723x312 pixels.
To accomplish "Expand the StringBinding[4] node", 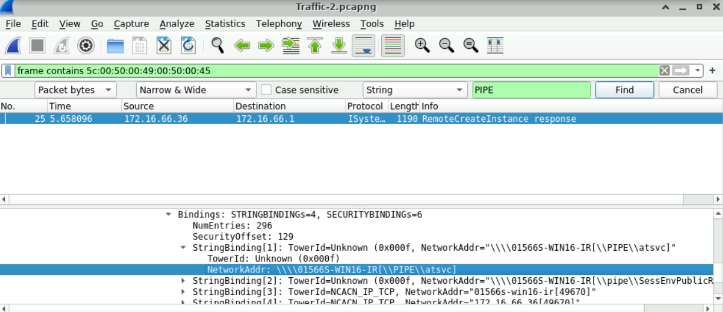I will (184, 303).
